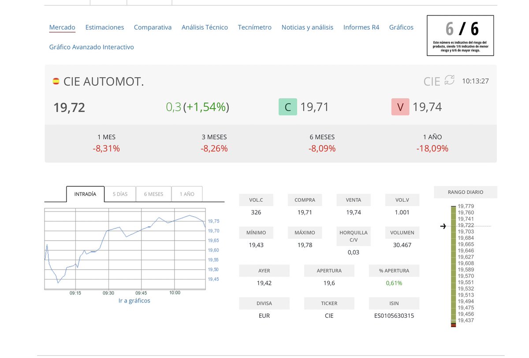Click the CIE AUTOMOT. stock title
529x358 pixels.
(104, 82)
